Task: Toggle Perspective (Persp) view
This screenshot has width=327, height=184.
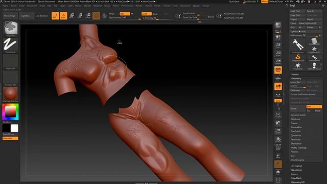Action: tap(278, 70)
